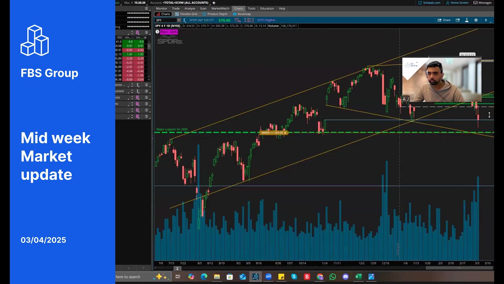Click the SPY symbol input field
504x284 pixels.
(x=166, y=20)
